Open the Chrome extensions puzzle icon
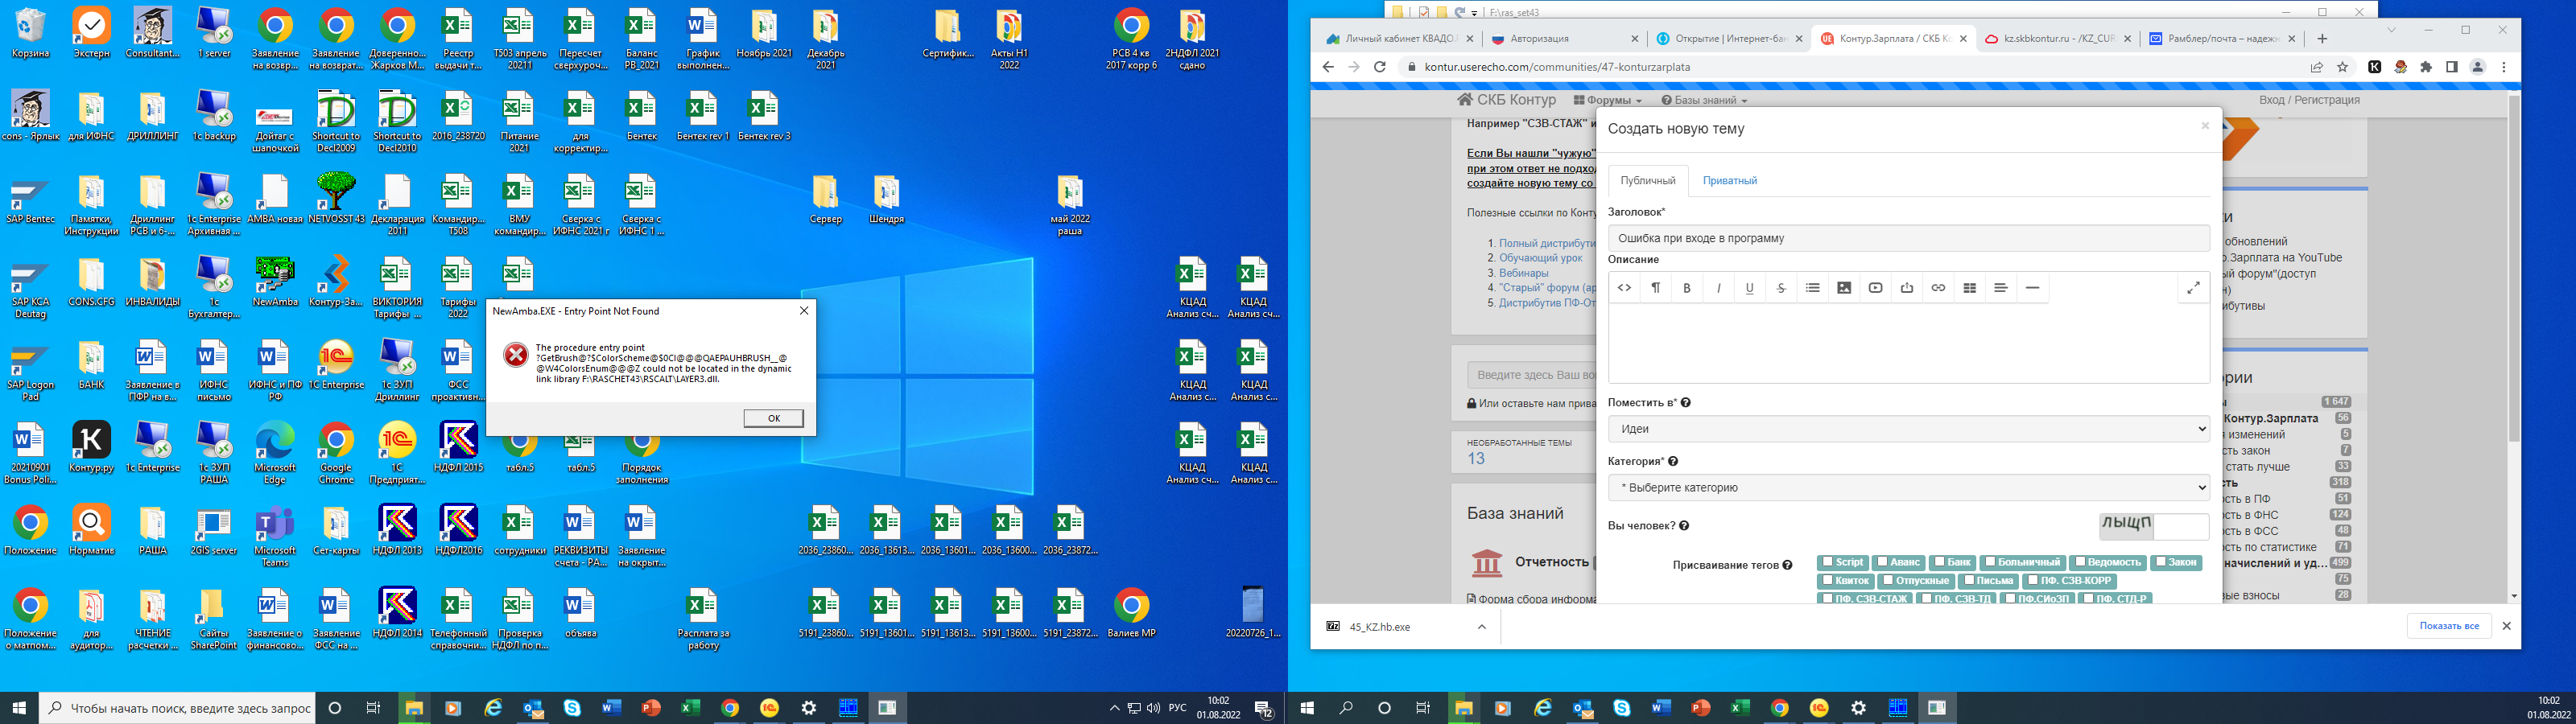 coord(2426,67)
